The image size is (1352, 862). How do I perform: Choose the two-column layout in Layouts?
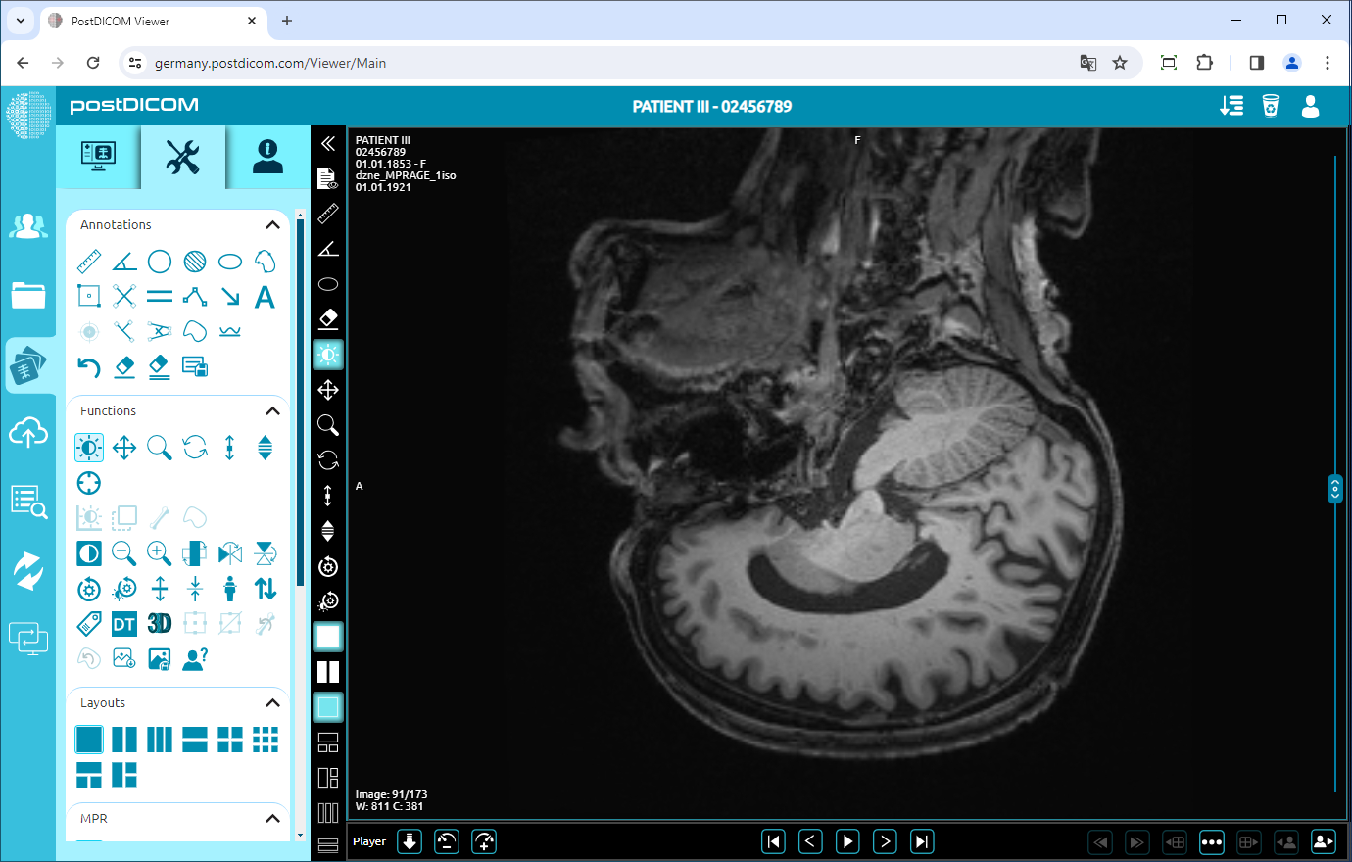click(123, 739)
